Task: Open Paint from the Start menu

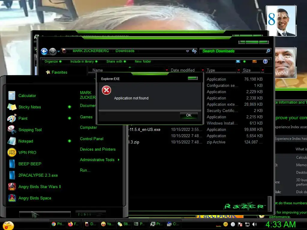Action: [x=23, y=118]
